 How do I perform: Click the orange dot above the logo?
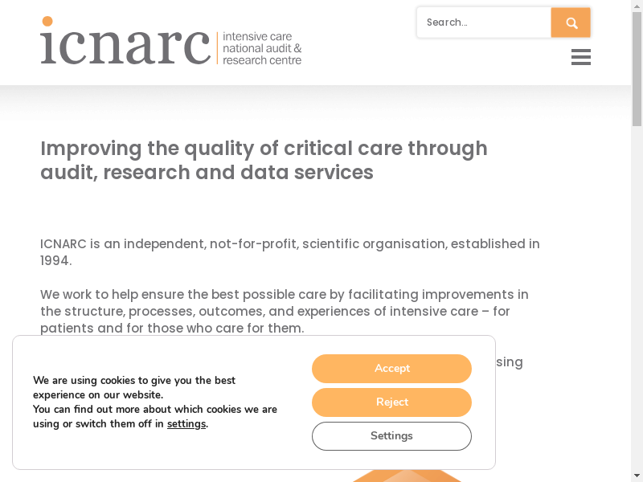(47, 22)
